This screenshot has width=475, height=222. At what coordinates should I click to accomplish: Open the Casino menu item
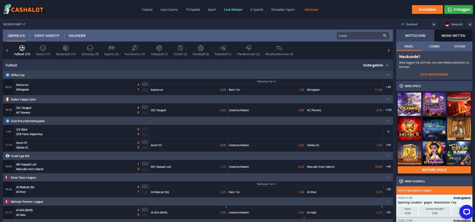click(x=147, y=10)
